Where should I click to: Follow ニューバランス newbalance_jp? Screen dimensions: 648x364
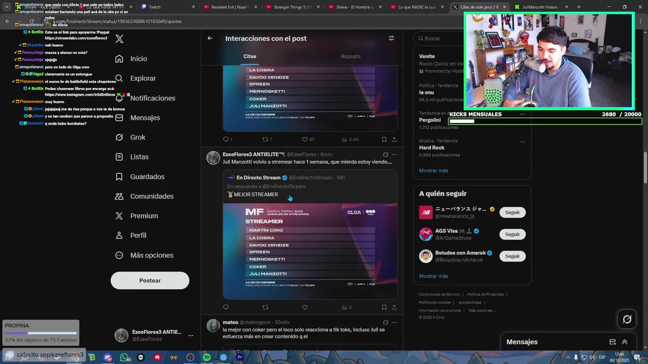point(512,212)
